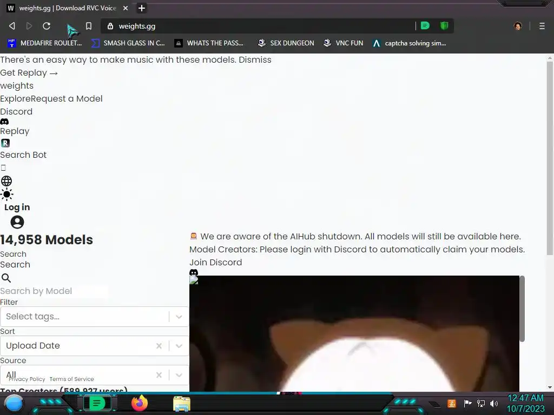Open the Discord nav link
Image resolution: width=554 pixels, height=415 pixels.
click(x=16, y=111)
